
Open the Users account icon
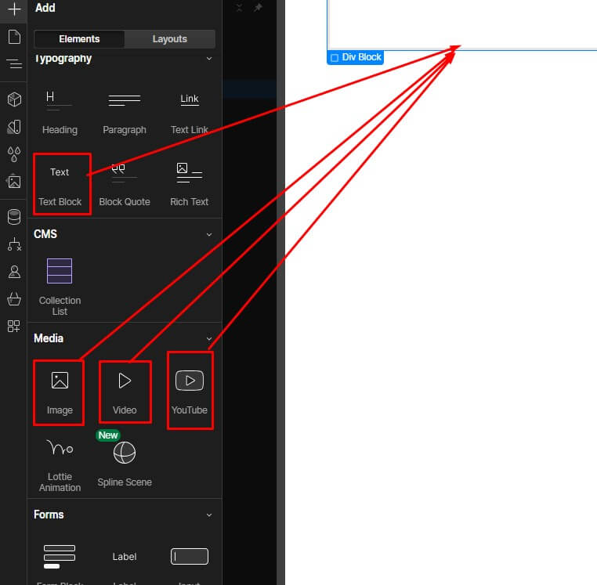[14, 272]
